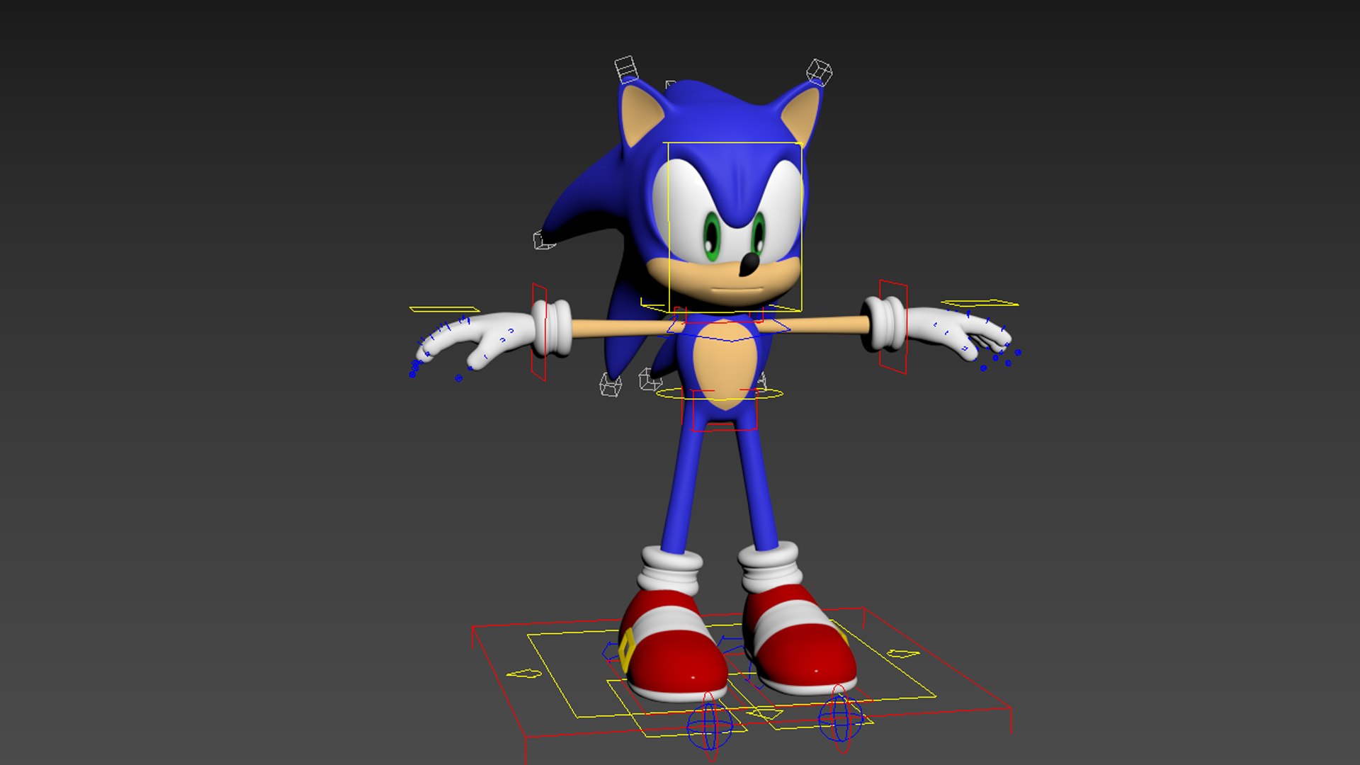Select yellow arrow control right of feet
The image size is (1360, 765).
[904, 654]
